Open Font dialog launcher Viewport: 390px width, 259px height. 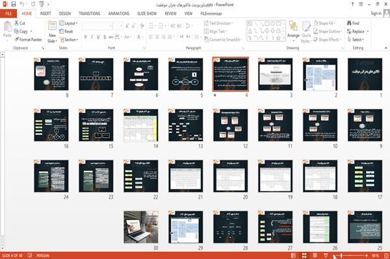point(144,48)
